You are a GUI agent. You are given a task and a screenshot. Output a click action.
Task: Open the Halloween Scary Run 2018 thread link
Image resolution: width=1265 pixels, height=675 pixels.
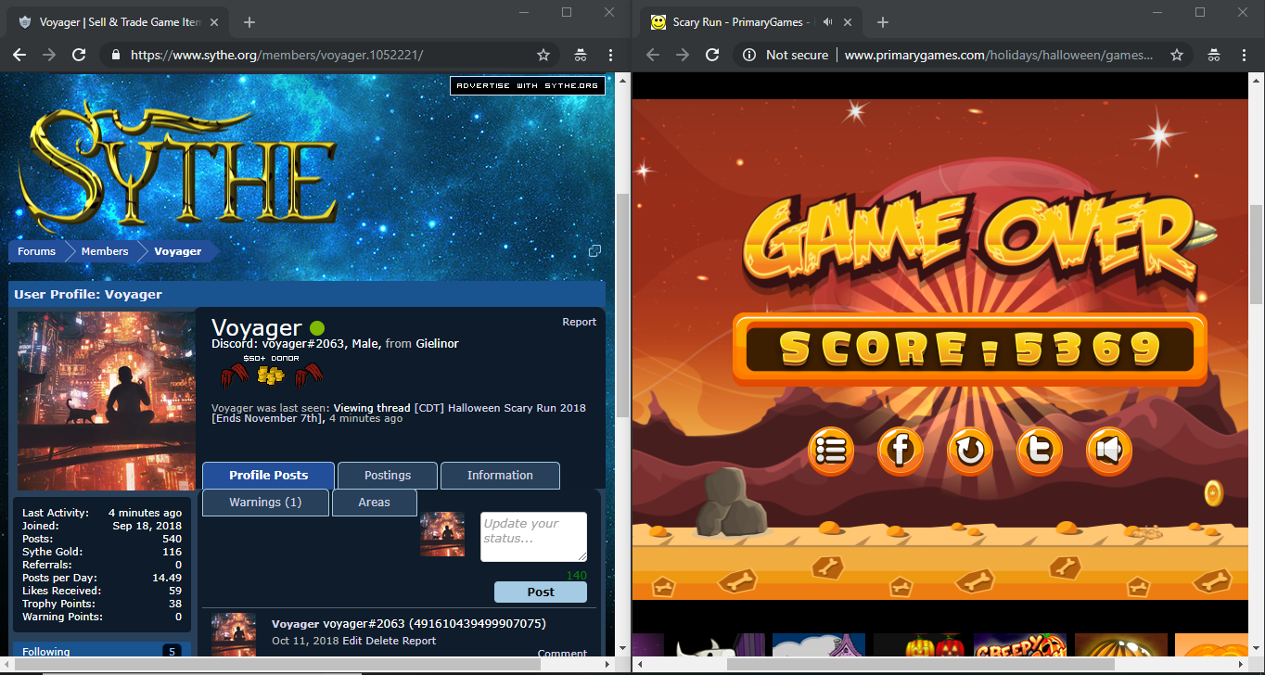tap(399, 414)
